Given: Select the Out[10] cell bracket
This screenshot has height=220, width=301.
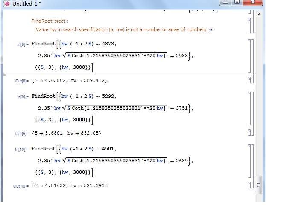Looking at the screenshot, I should tap(250, 185).
